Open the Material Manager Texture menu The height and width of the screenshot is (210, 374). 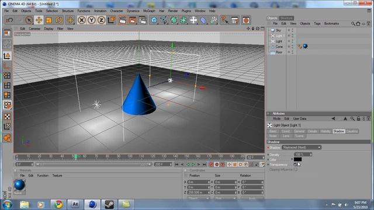[57, 176]
